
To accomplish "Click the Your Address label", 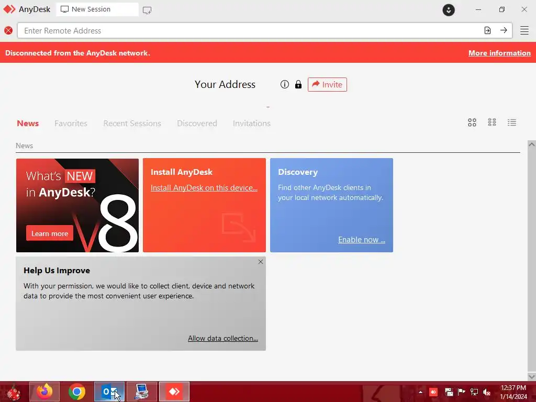I will pos(225,84).
